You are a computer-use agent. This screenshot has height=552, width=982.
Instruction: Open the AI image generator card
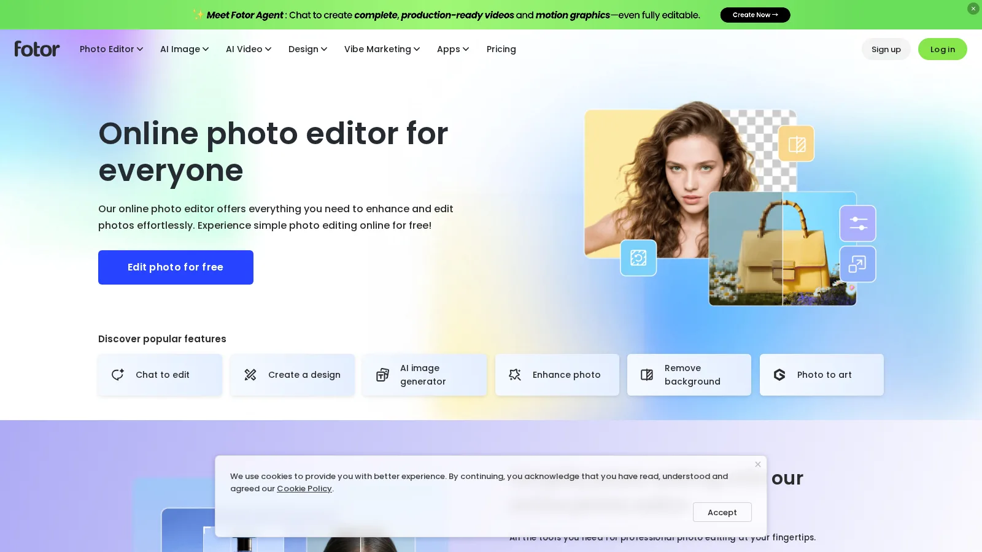coord(425,375)
